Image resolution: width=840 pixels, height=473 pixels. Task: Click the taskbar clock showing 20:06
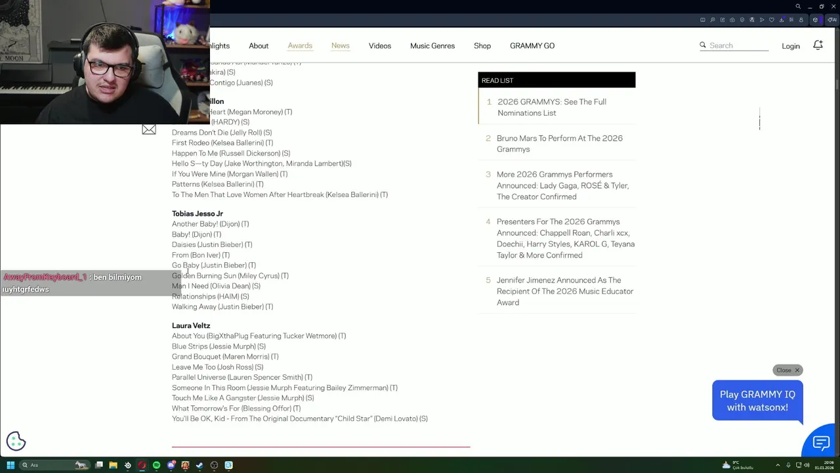coord(824,465)
